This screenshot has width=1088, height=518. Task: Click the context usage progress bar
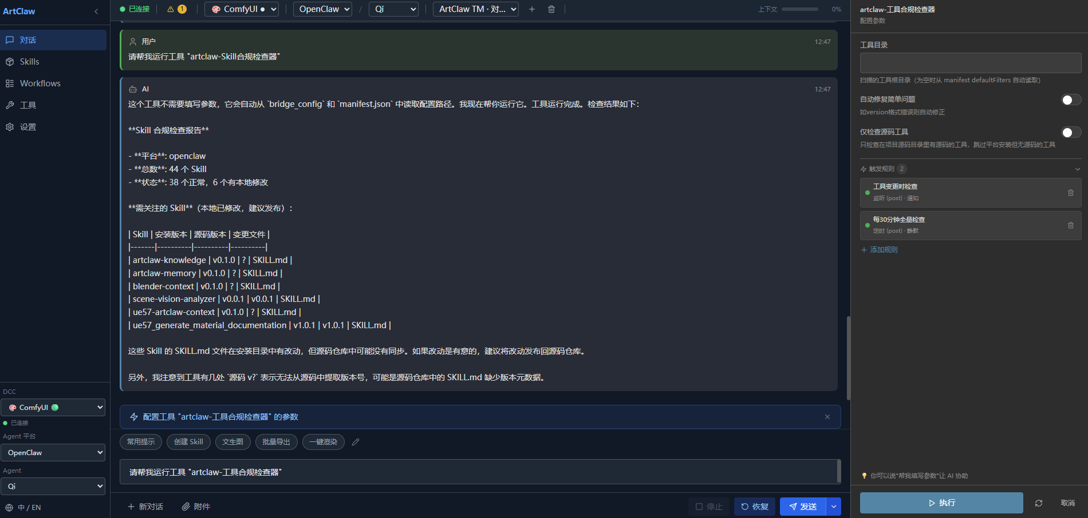800,9
